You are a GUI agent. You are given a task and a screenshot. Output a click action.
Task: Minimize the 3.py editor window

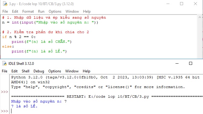tap(168, 4)
